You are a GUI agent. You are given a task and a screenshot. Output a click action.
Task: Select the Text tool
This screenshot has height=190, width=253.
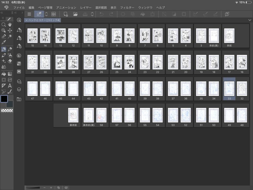tap(10, 85)
